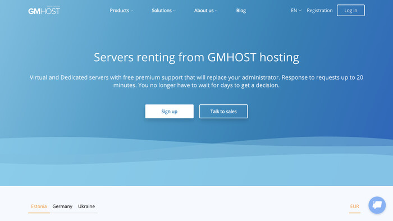
Task: Go to the Blog page
Action: tap(241, 11)
